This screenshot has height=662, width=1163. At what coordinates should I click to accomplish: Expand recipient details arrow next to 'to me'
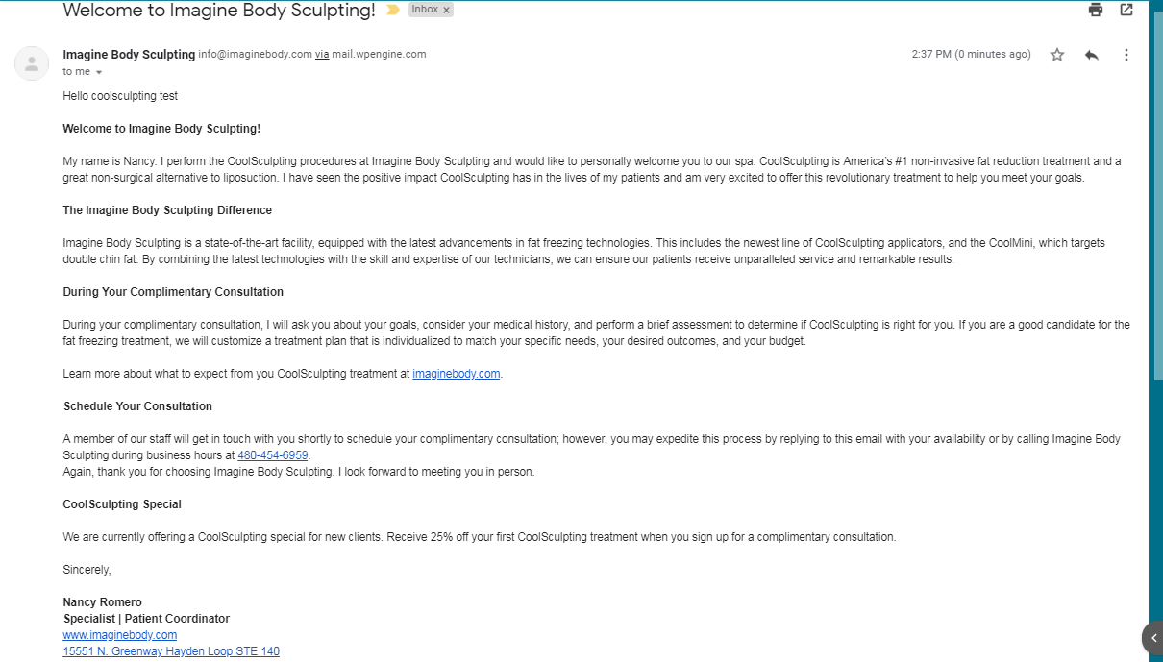click(x=99, y=72)
